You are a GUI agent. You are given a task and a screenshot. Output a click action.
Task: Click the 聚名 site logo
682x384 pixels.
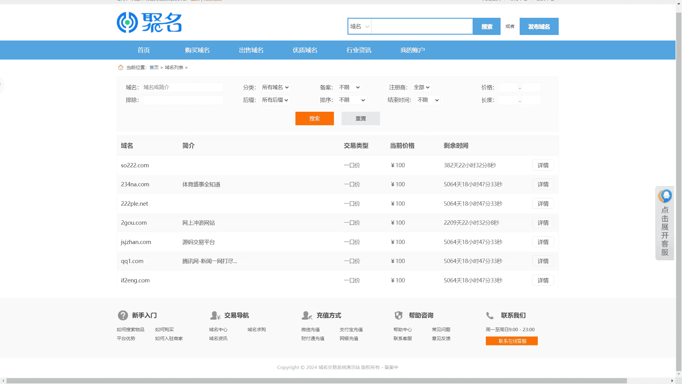(x=149, y=22)
